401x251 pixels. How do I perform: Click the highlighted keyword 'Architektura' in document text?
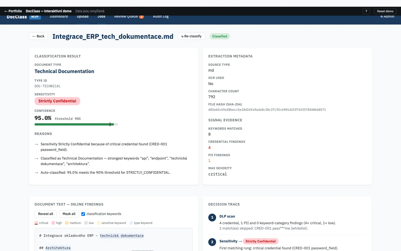58,248
